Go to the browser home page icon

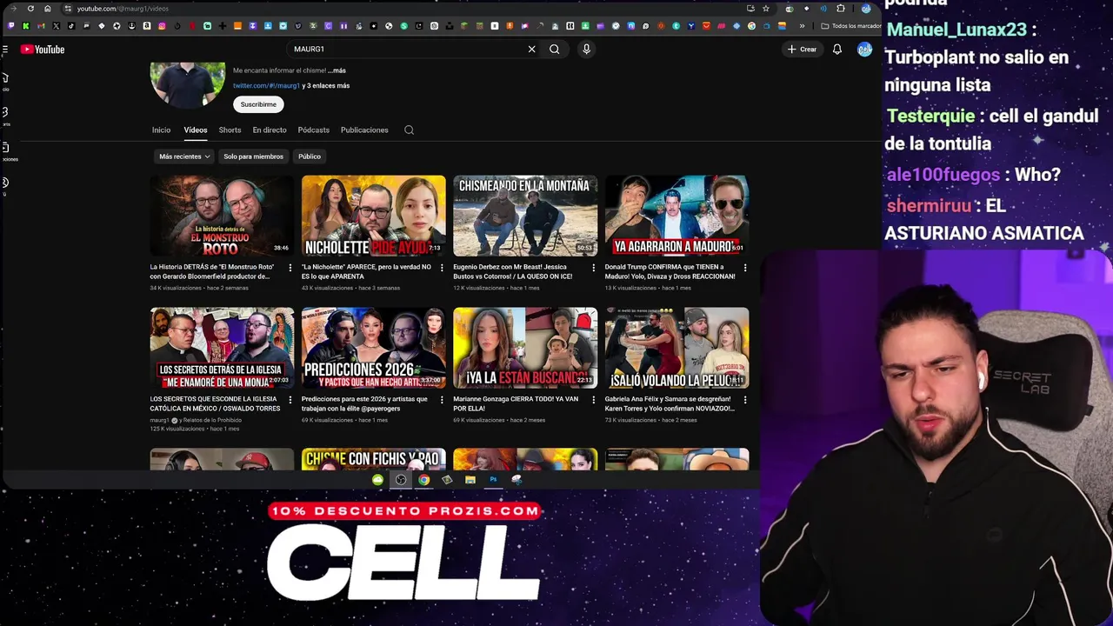tap(48, 9)
